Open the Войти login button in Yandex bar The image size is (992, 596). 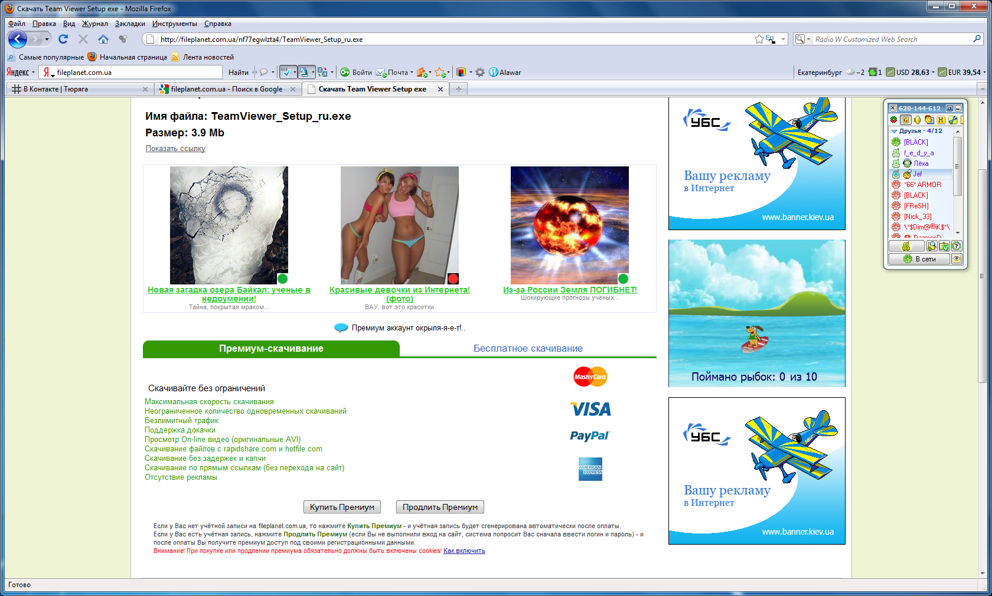[355, 73]
